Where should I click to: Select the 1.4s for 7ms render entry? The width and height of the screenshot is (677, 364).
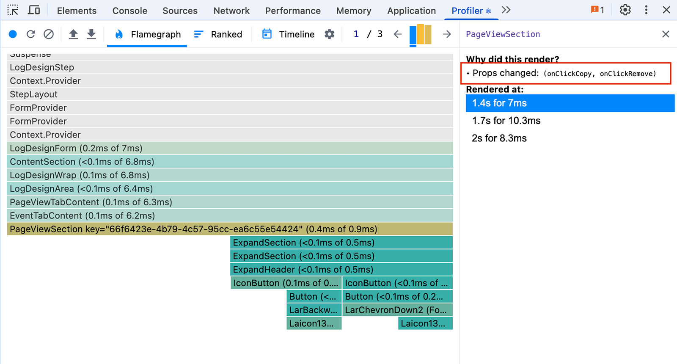pos(570,103)
